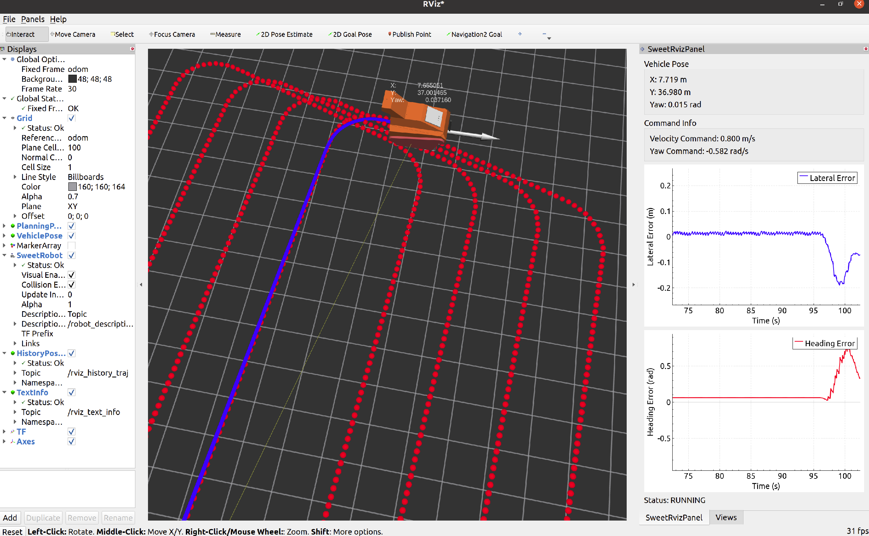
Task: Pick the Measure tool
Action: 225,34
